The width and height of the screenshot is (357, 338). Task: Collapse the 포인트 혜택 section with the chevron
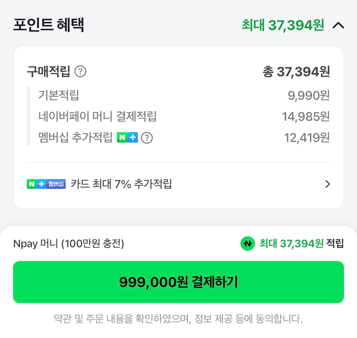point(338,26)
